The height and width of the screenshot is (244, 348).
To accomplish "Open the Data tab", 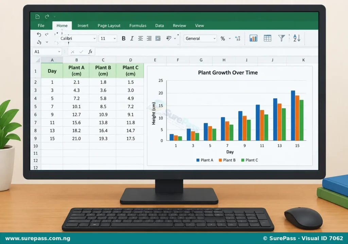I will [160, 26].
